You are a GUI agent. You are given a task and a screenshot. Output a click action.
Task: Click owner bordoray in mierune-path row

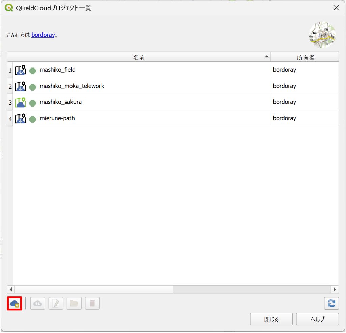click(x=285, y=118)
